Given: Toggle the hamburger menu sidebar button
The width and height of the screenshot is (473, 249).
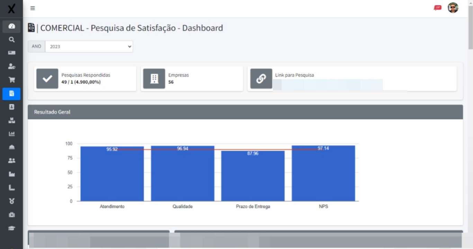Looking at the screenshot, I should (x=33, y=8).
